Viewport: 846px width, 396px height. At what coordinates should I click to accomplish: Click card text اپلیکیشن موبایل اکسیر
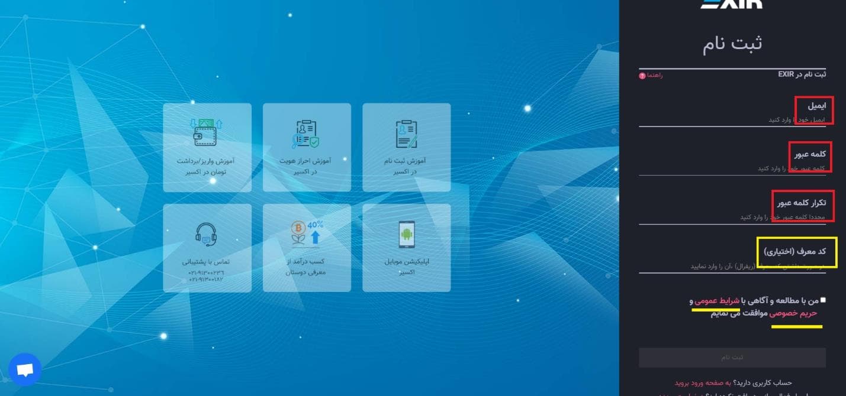[406, 267]
